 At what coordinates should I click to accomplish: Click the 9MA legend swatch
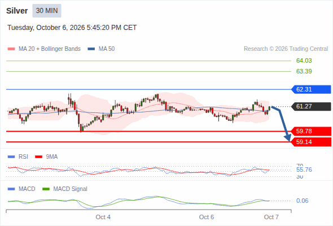click(38, 157)
